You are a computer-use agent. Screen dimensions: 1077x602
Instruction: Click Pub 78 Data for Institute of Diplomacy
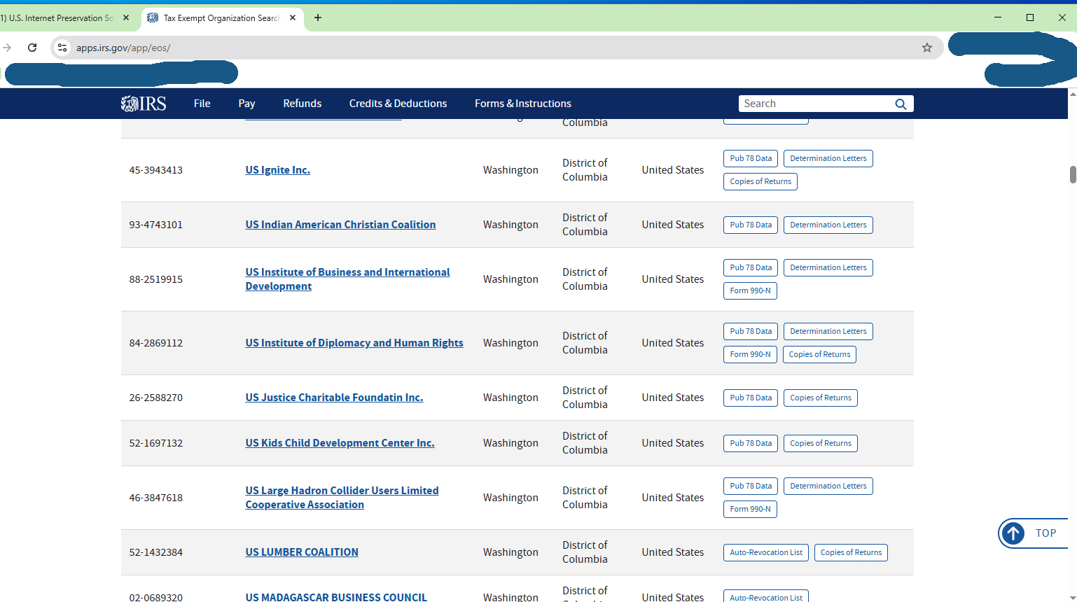[x=751, y=332]
